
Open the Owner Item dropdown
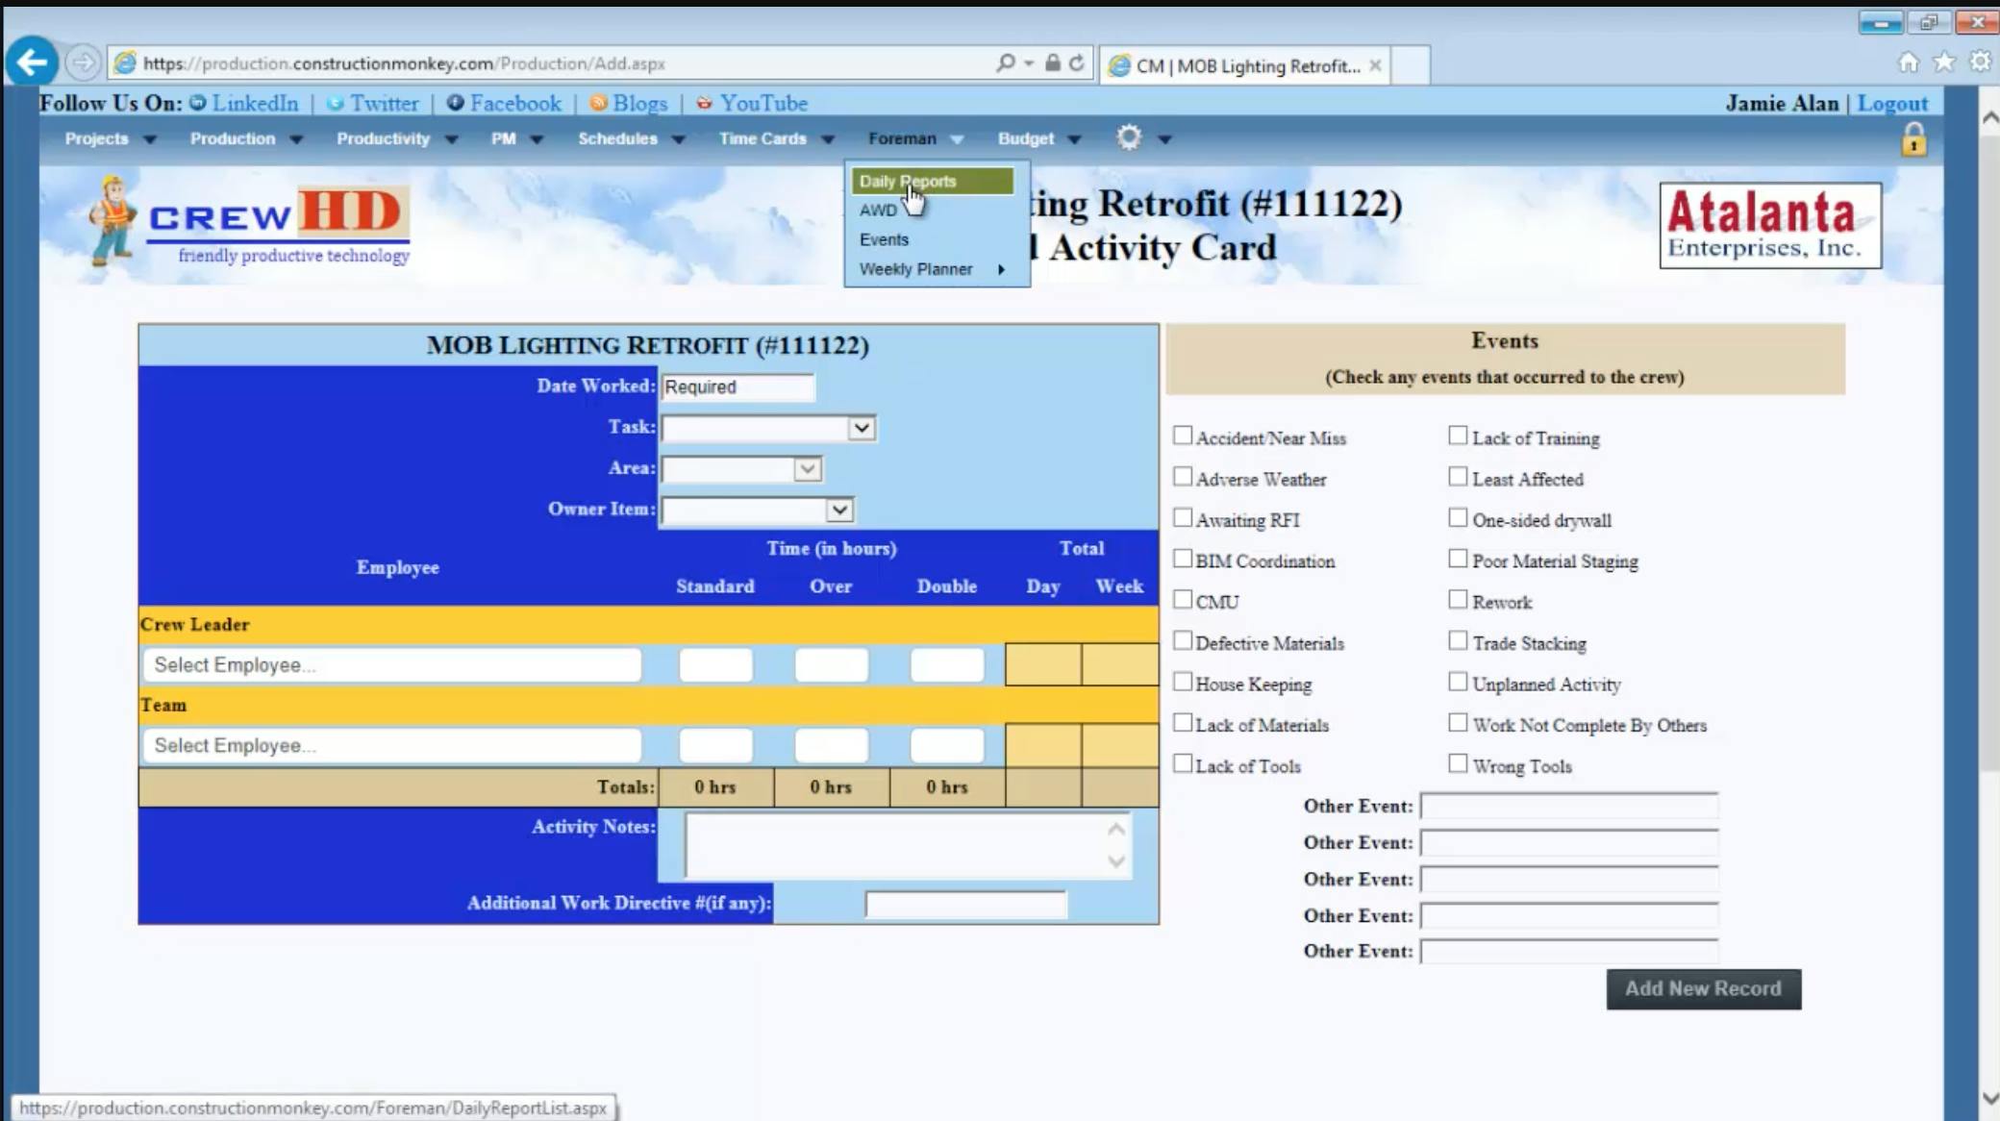point(838,510)
